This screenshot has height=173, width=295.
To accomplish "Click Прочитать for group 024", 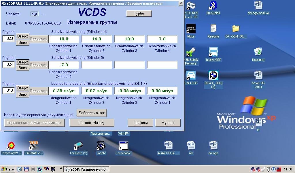I will pyautogui.click(x=39, y=65).
